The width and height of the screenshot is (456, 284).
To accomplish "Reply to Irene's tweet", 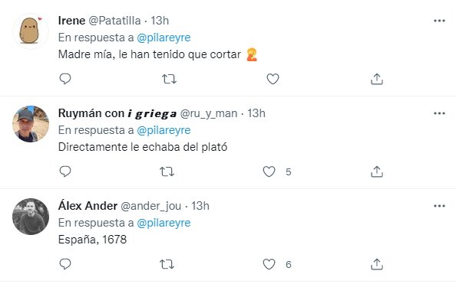I will tap(65, 79).
